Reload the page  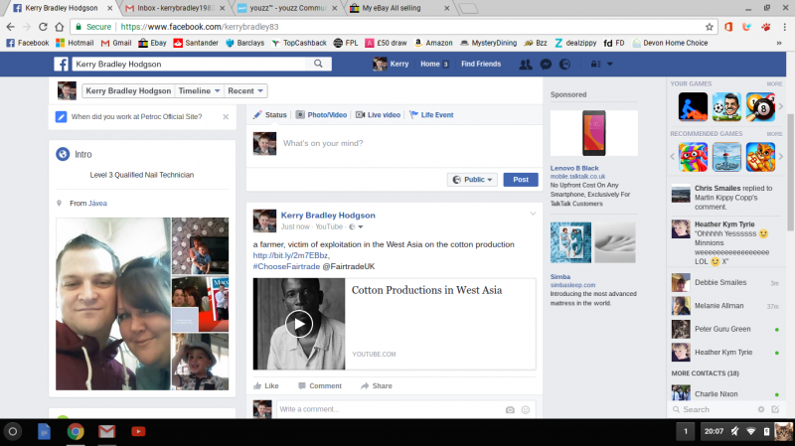pyautogui.click(x=43, y=27)
